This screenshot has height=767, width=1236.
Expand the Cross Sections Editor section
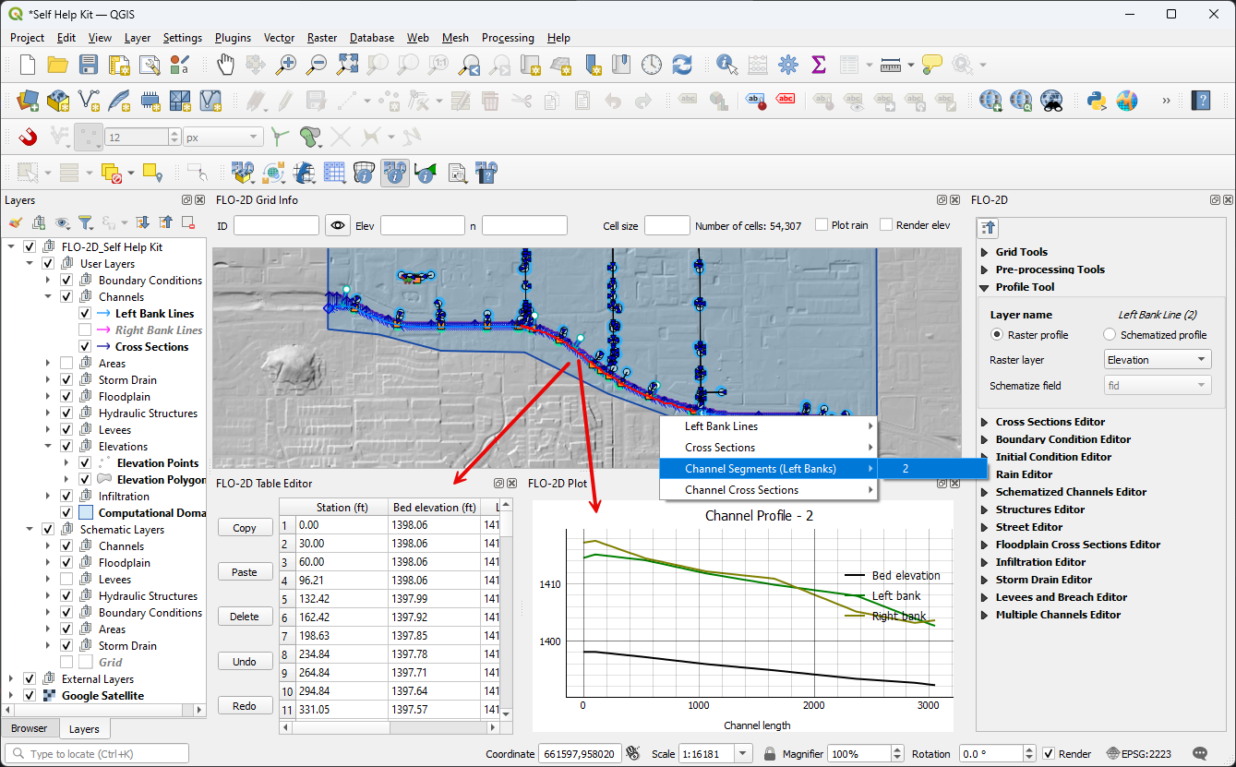pos(1050,422)
